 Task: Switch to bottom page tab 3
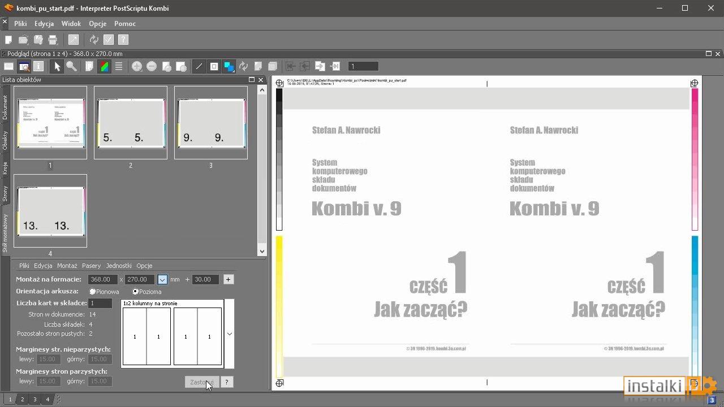coord(35,399)
